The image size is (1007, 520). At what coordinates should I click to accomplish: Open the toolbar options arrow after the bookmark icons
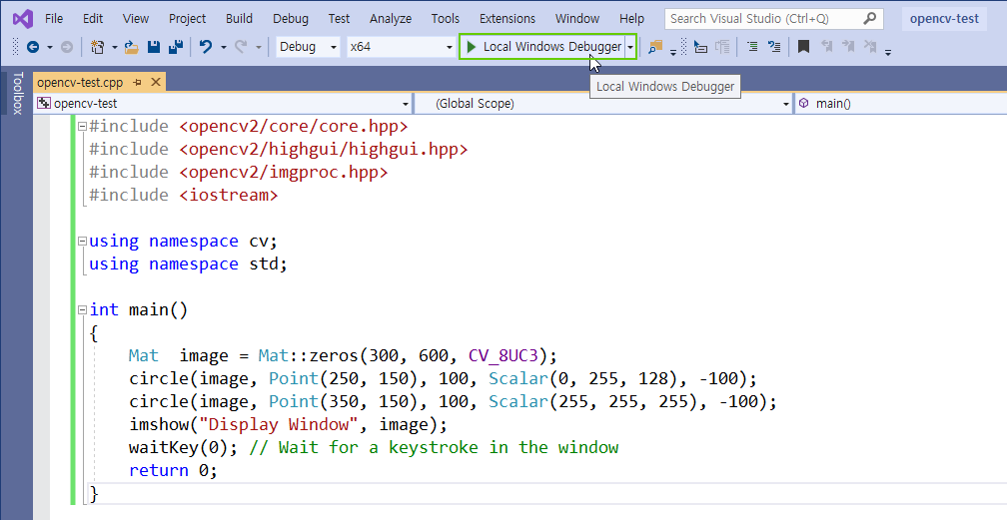(888, 51)
